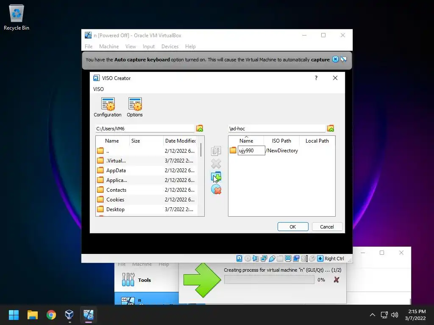Click the do-not-show-again notification icon
434x325 pixels.
click(x=343, y=59)
